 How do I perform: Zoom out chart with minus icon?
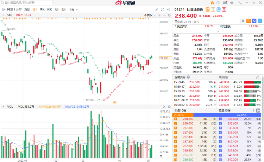(164, 15)
